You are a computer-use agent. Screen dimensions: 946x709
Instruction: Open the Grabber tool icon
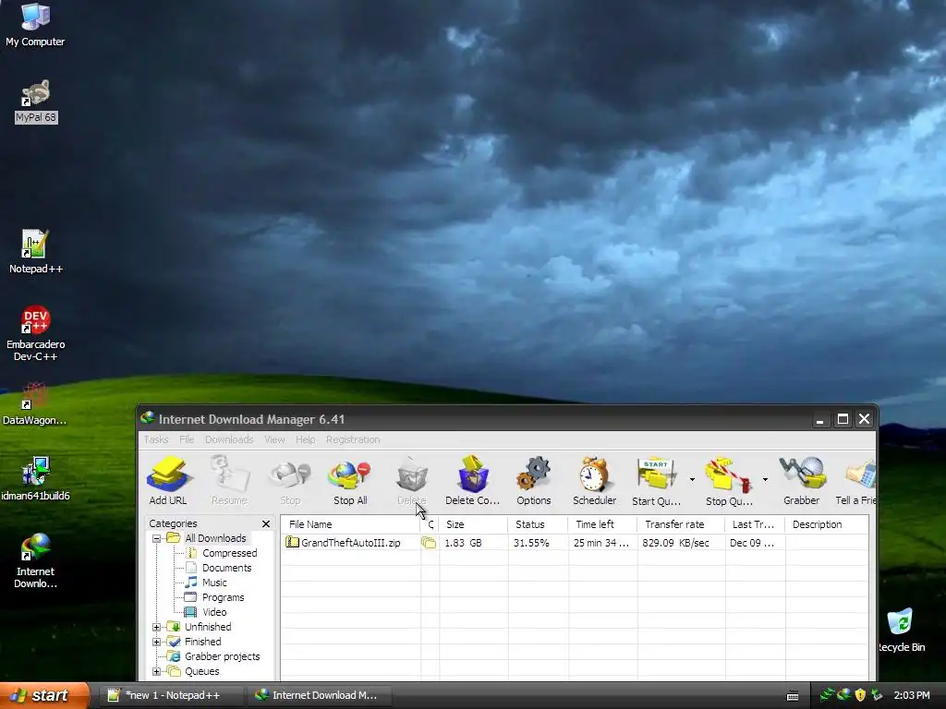pos(801,480)
